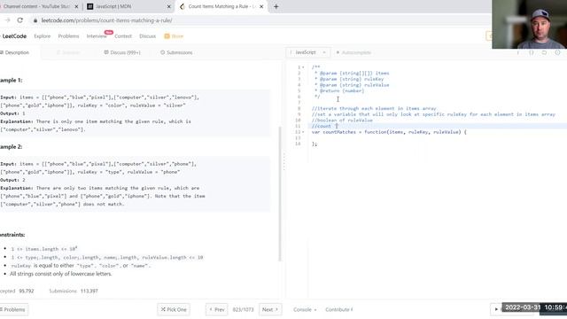This screenshot has height=319, width=567.
Task: Open a new browser tab
Action: (276, 6)
